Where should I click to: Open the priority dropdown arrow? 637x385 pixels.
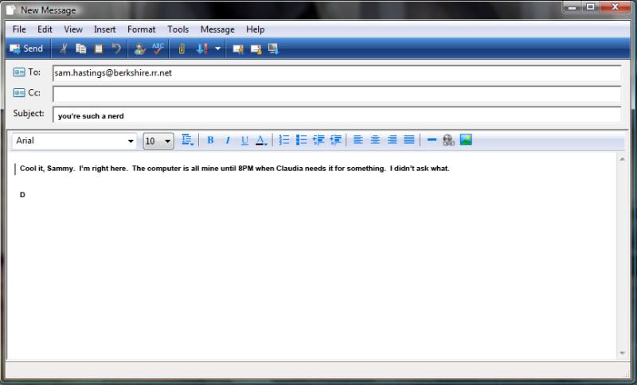[217, 49]
